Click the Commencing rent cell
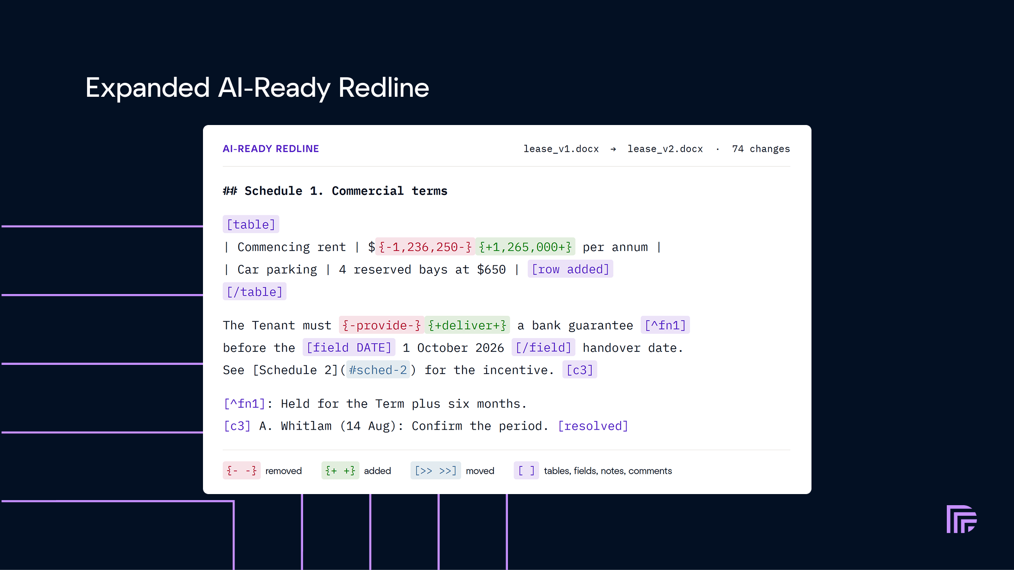 292,247
